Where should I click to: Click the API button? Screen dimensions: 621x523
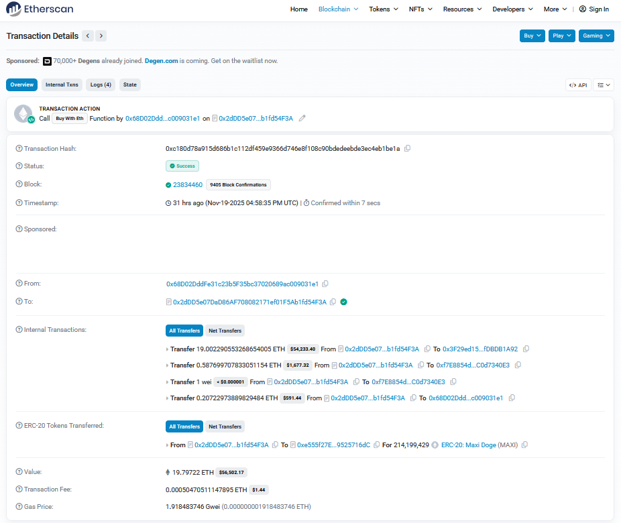pos(578,85)
